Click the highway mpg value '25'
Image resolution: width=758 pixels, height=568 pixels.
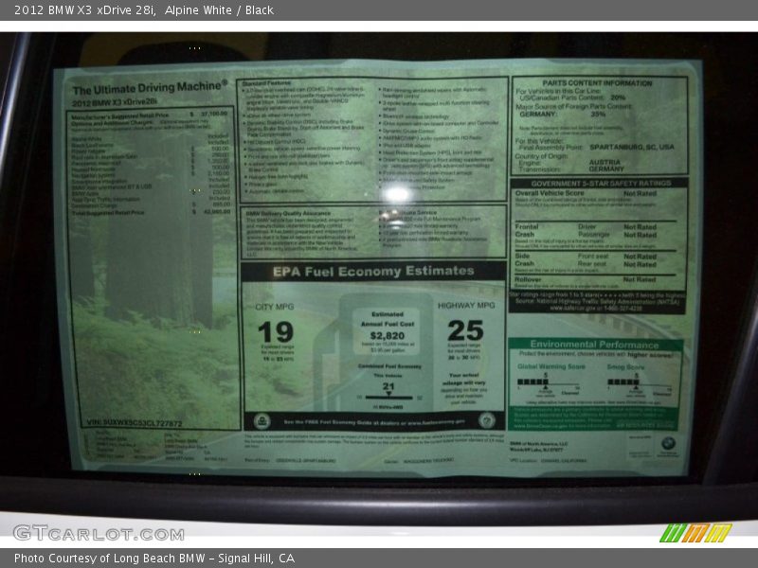pos(465,330)
